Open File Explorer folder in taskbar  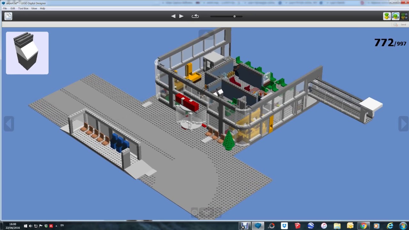337,226
